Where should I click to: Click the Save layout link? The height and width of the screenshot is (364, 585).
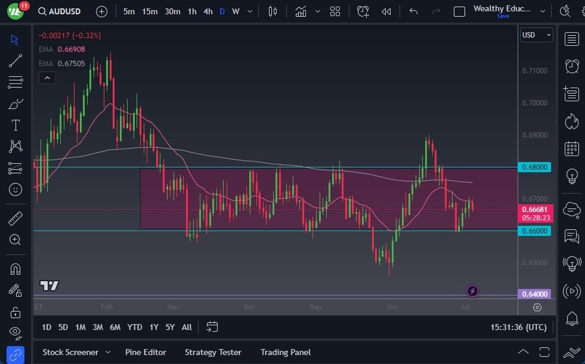pos(503,16)
